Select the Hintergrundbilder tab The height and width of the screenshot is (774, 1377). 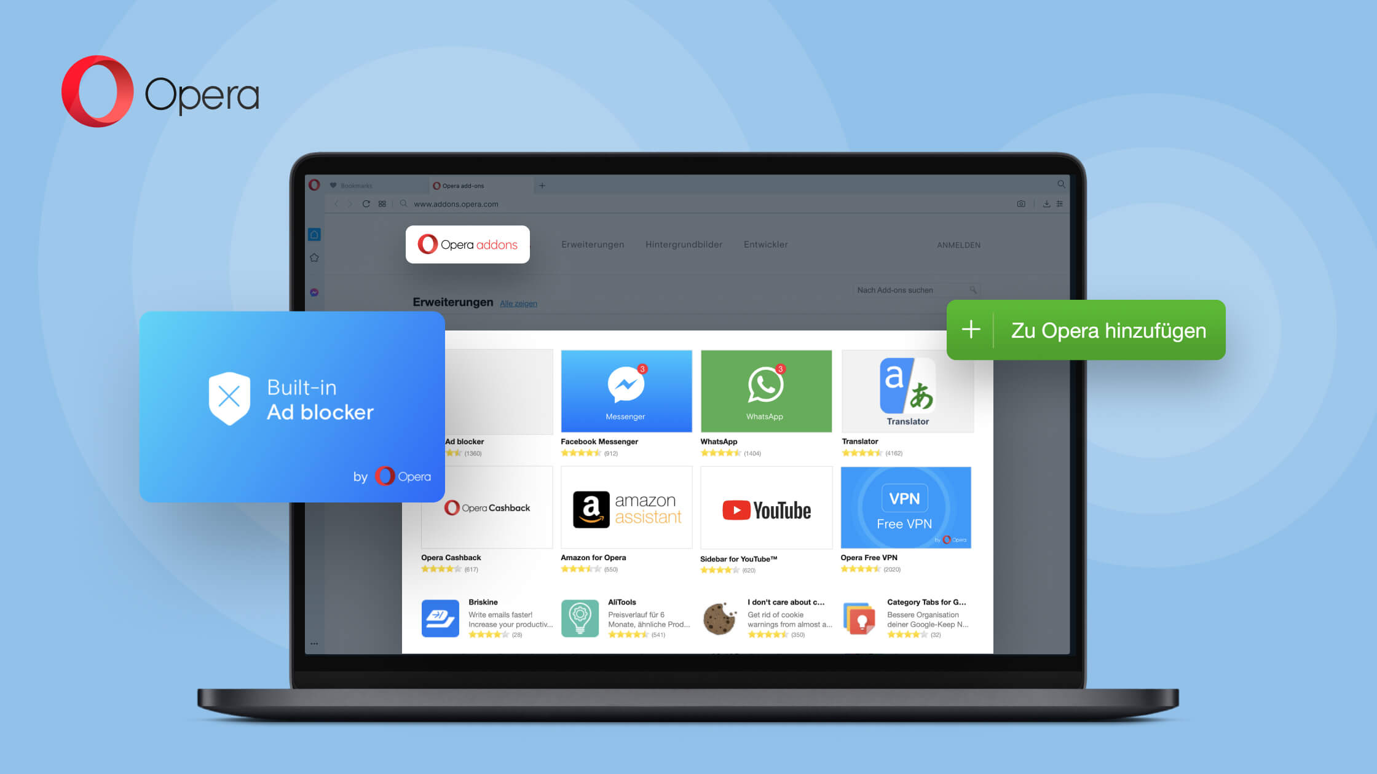(x=685, y=244)
